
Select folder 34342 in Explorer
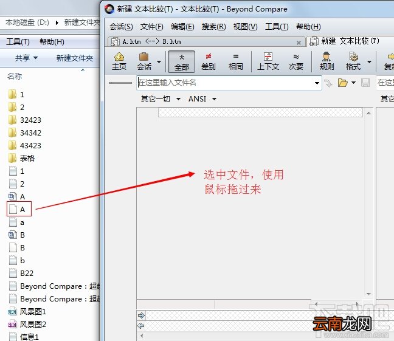pos(24,133)
